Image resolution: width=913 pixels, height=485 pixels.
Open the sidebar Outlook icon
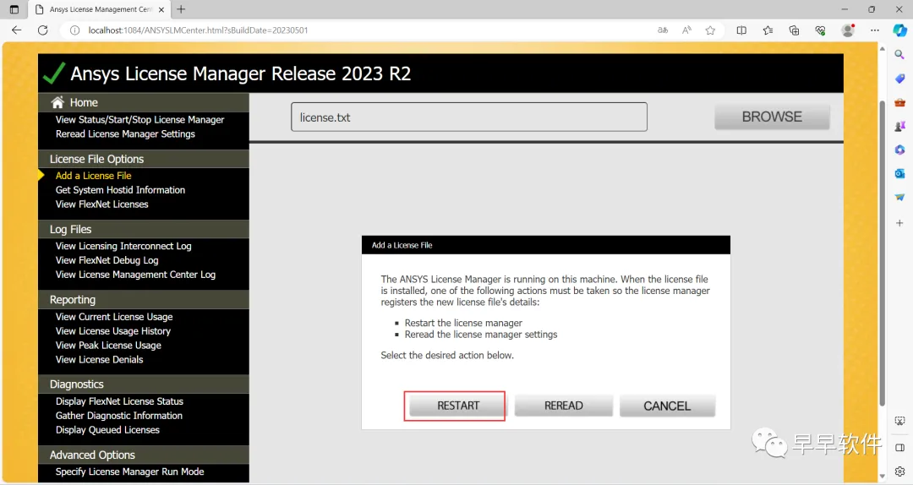click(899, 173)
